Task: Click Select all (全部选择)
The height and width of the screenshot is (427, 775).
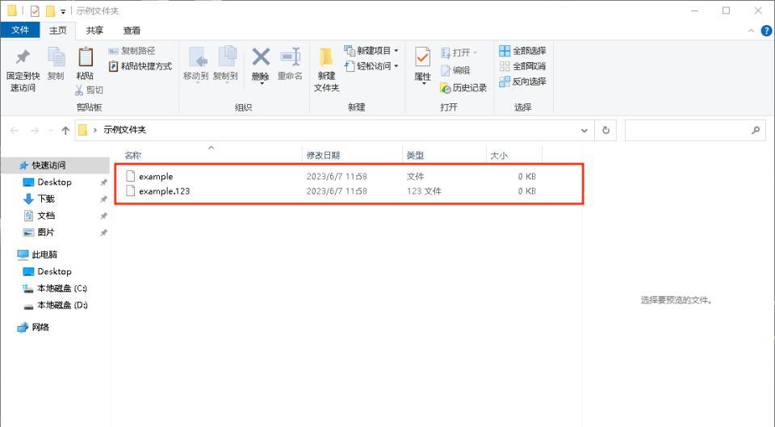Action: (x=522, y=50)
